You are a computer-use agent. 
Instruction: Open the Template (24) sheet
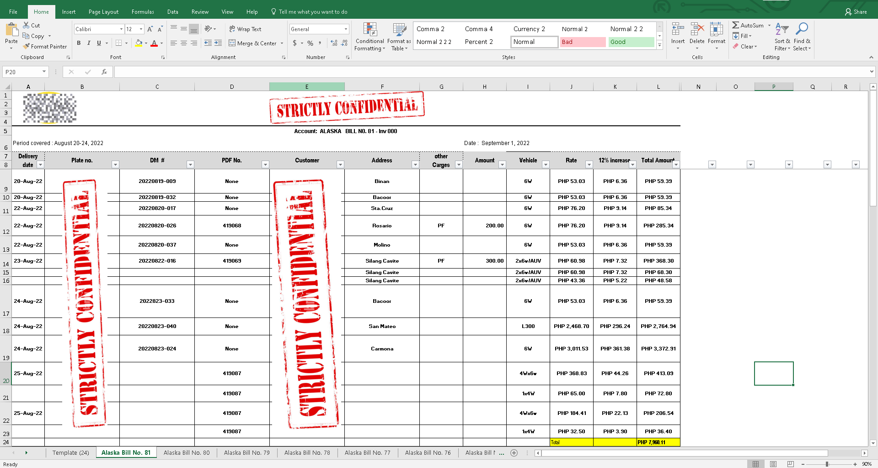(x=70, y=452)
